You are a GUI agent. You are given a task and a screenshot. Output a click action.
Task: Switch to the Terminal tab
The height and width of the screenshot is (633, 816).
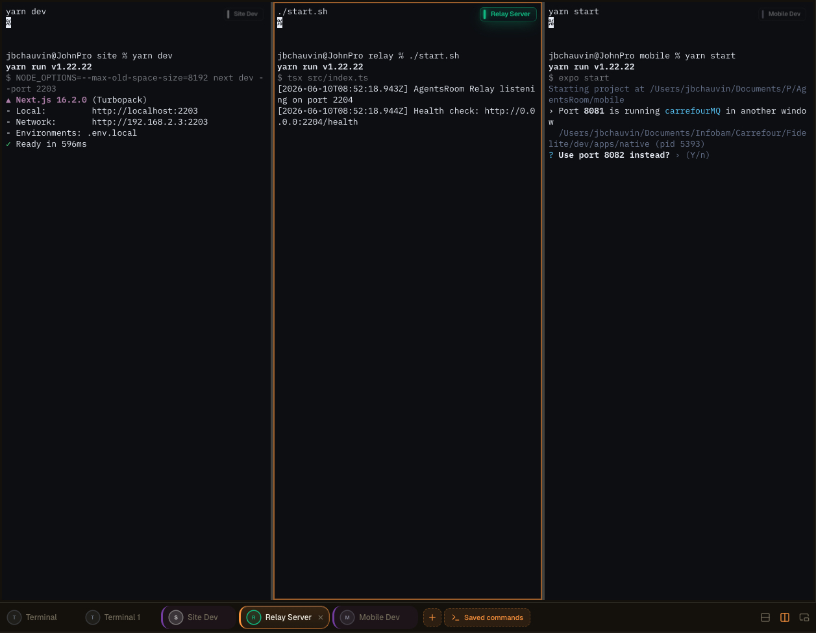(x=34, y=617)
